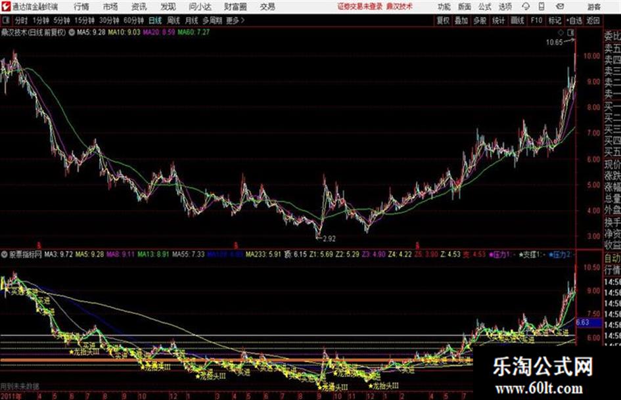Switch to the 1分钟 period tab
The image size is (621, 400).
coord(40,20)
